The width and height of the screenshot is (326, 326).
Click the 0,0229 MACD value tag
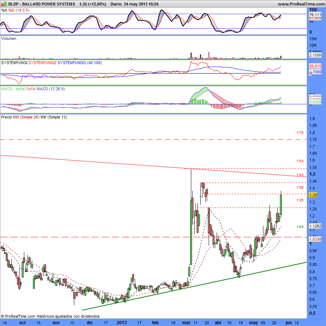tap(315, 102)
